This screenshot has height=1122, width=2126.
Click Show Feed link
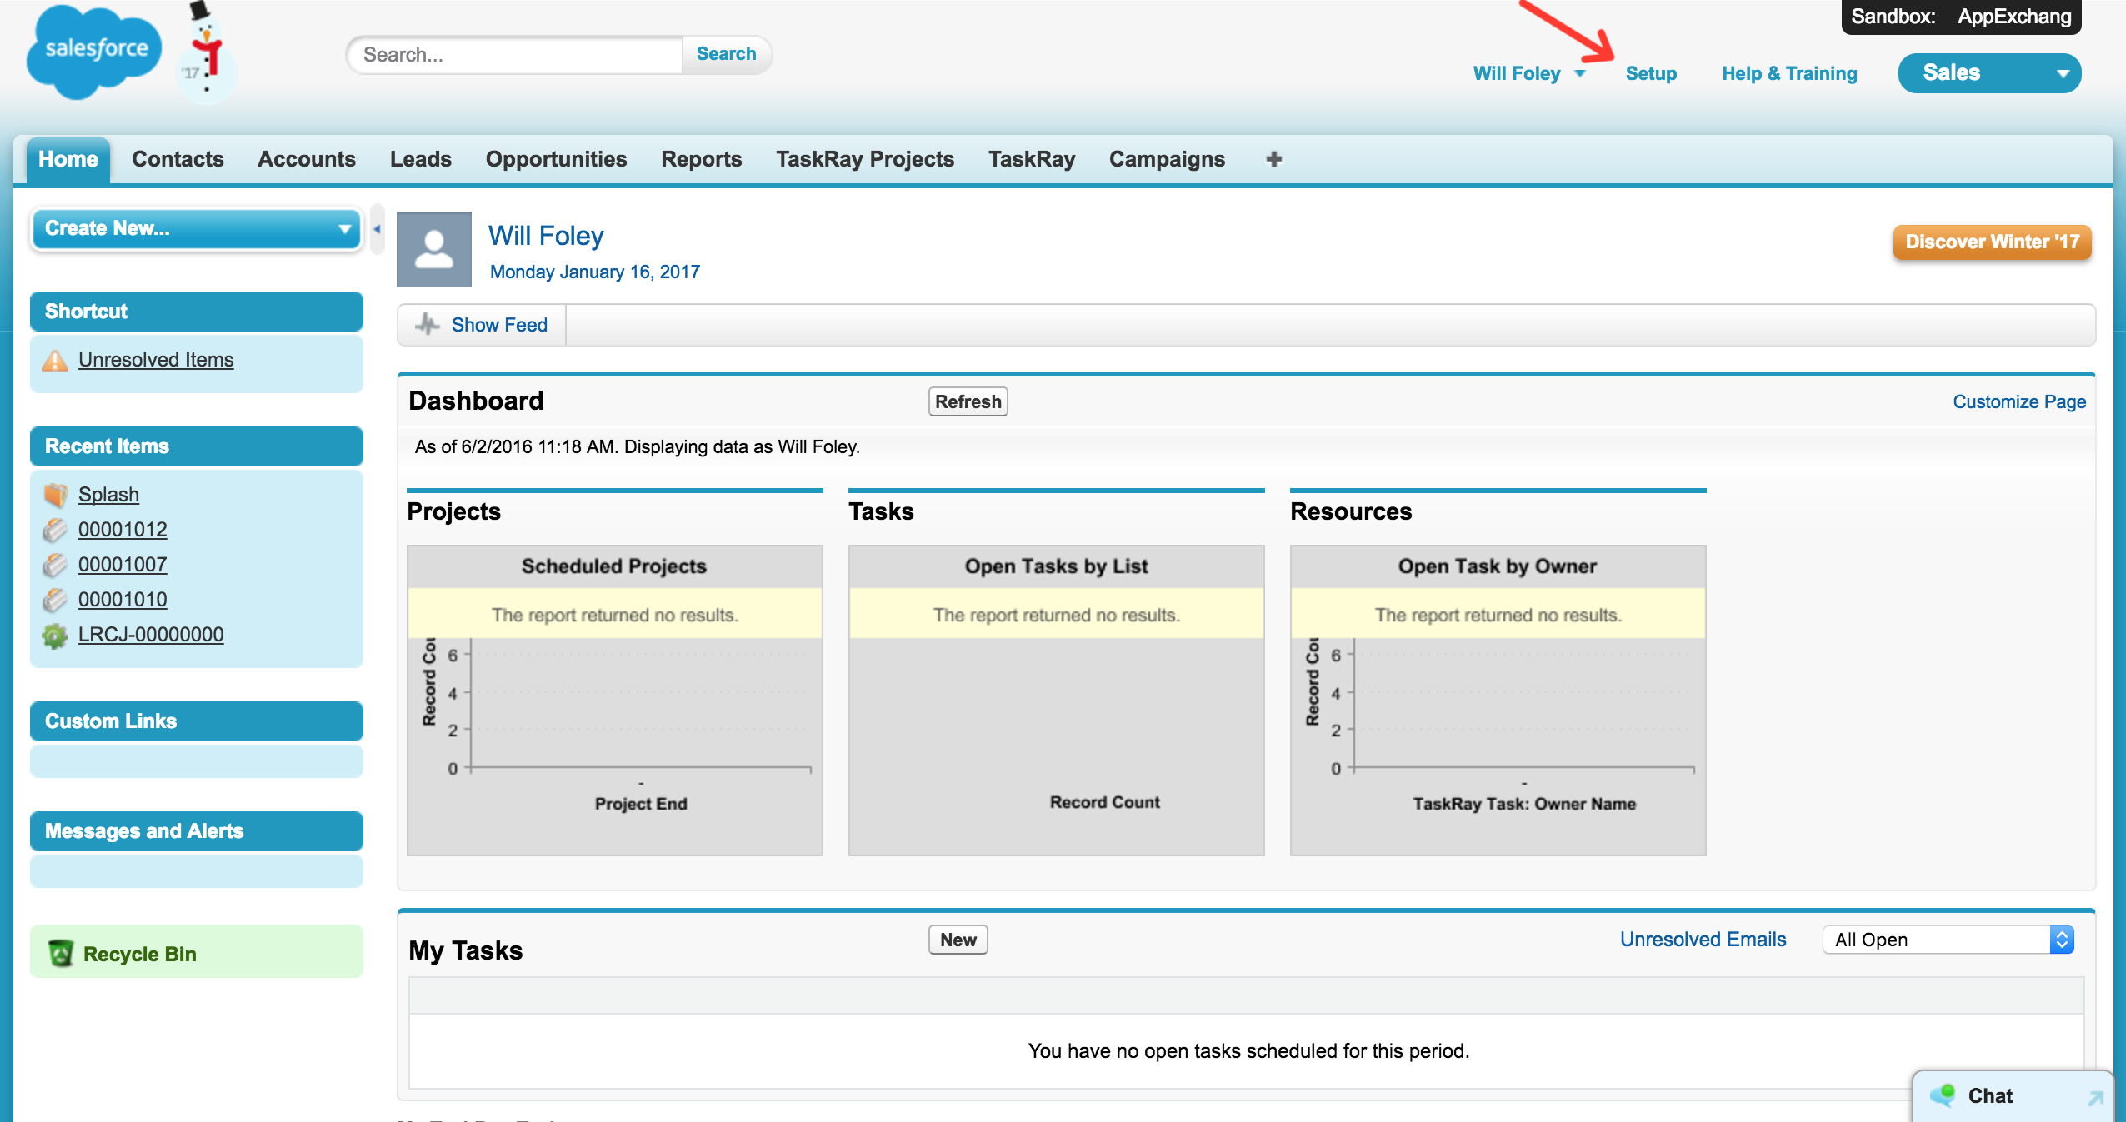[499, 325]
